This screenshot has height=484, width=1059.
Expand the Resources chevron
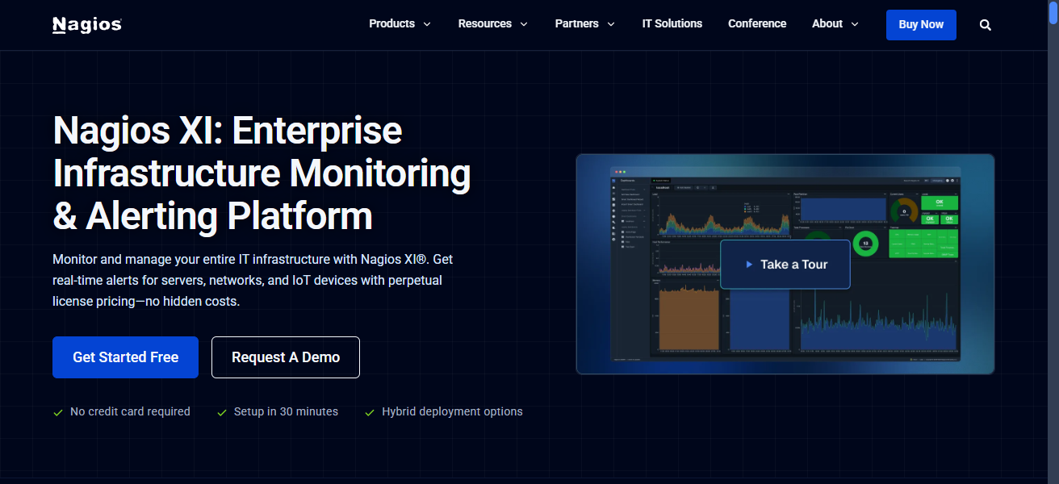(x=524, y=24)
